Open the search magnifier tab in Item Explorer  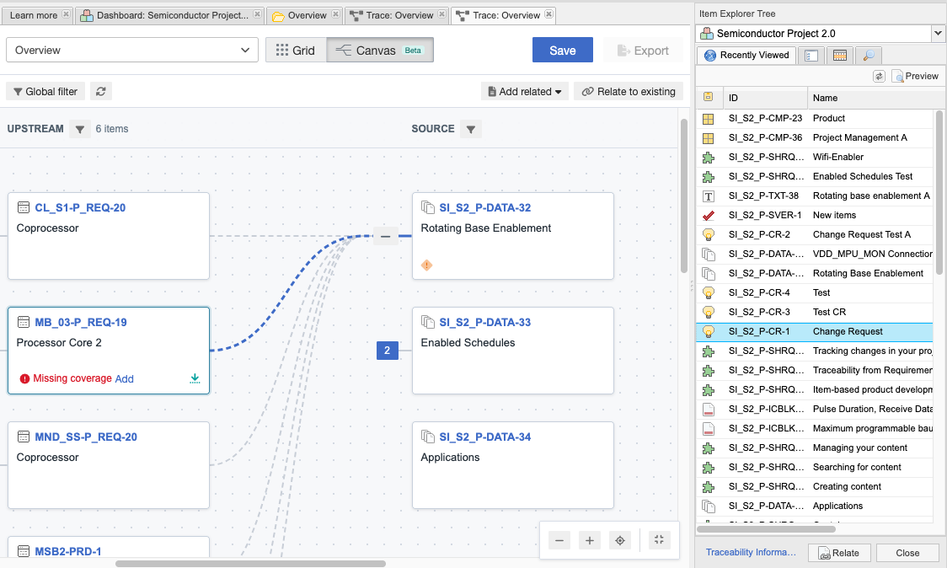click(x=869, y=56)
